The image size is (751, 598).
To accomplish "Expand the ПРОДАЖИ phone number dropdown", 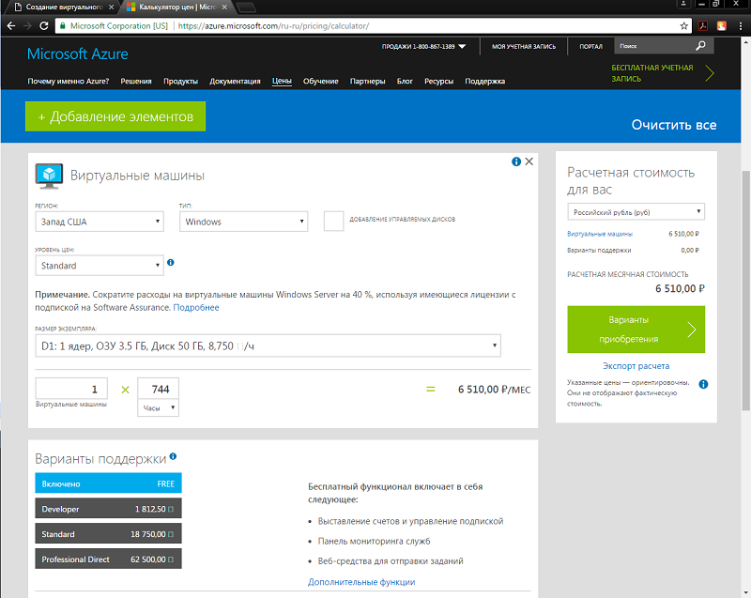I will [x=424, y=46].
